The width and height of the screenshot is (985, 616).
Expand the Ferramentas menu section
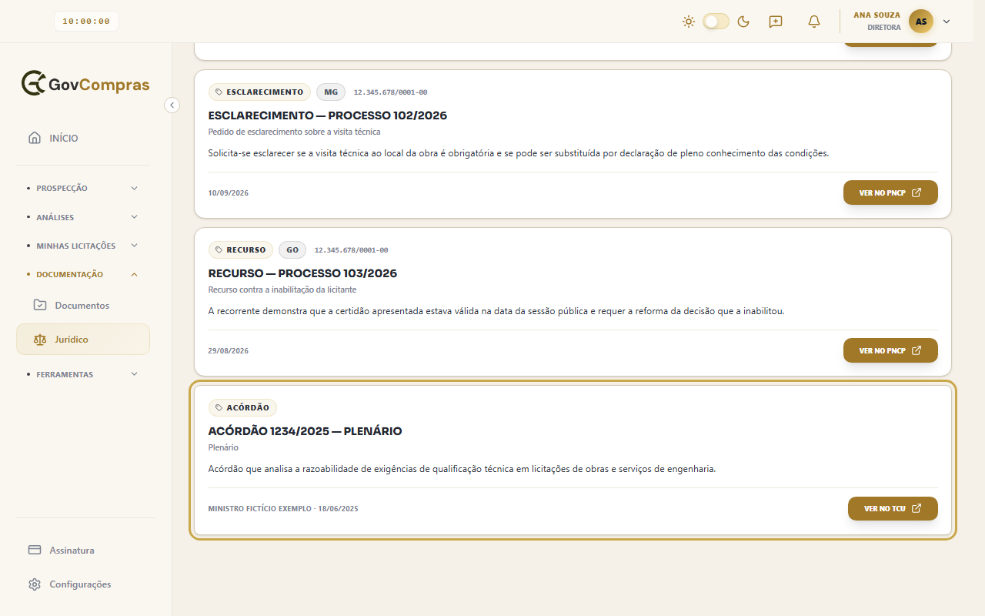click(82, 374)
